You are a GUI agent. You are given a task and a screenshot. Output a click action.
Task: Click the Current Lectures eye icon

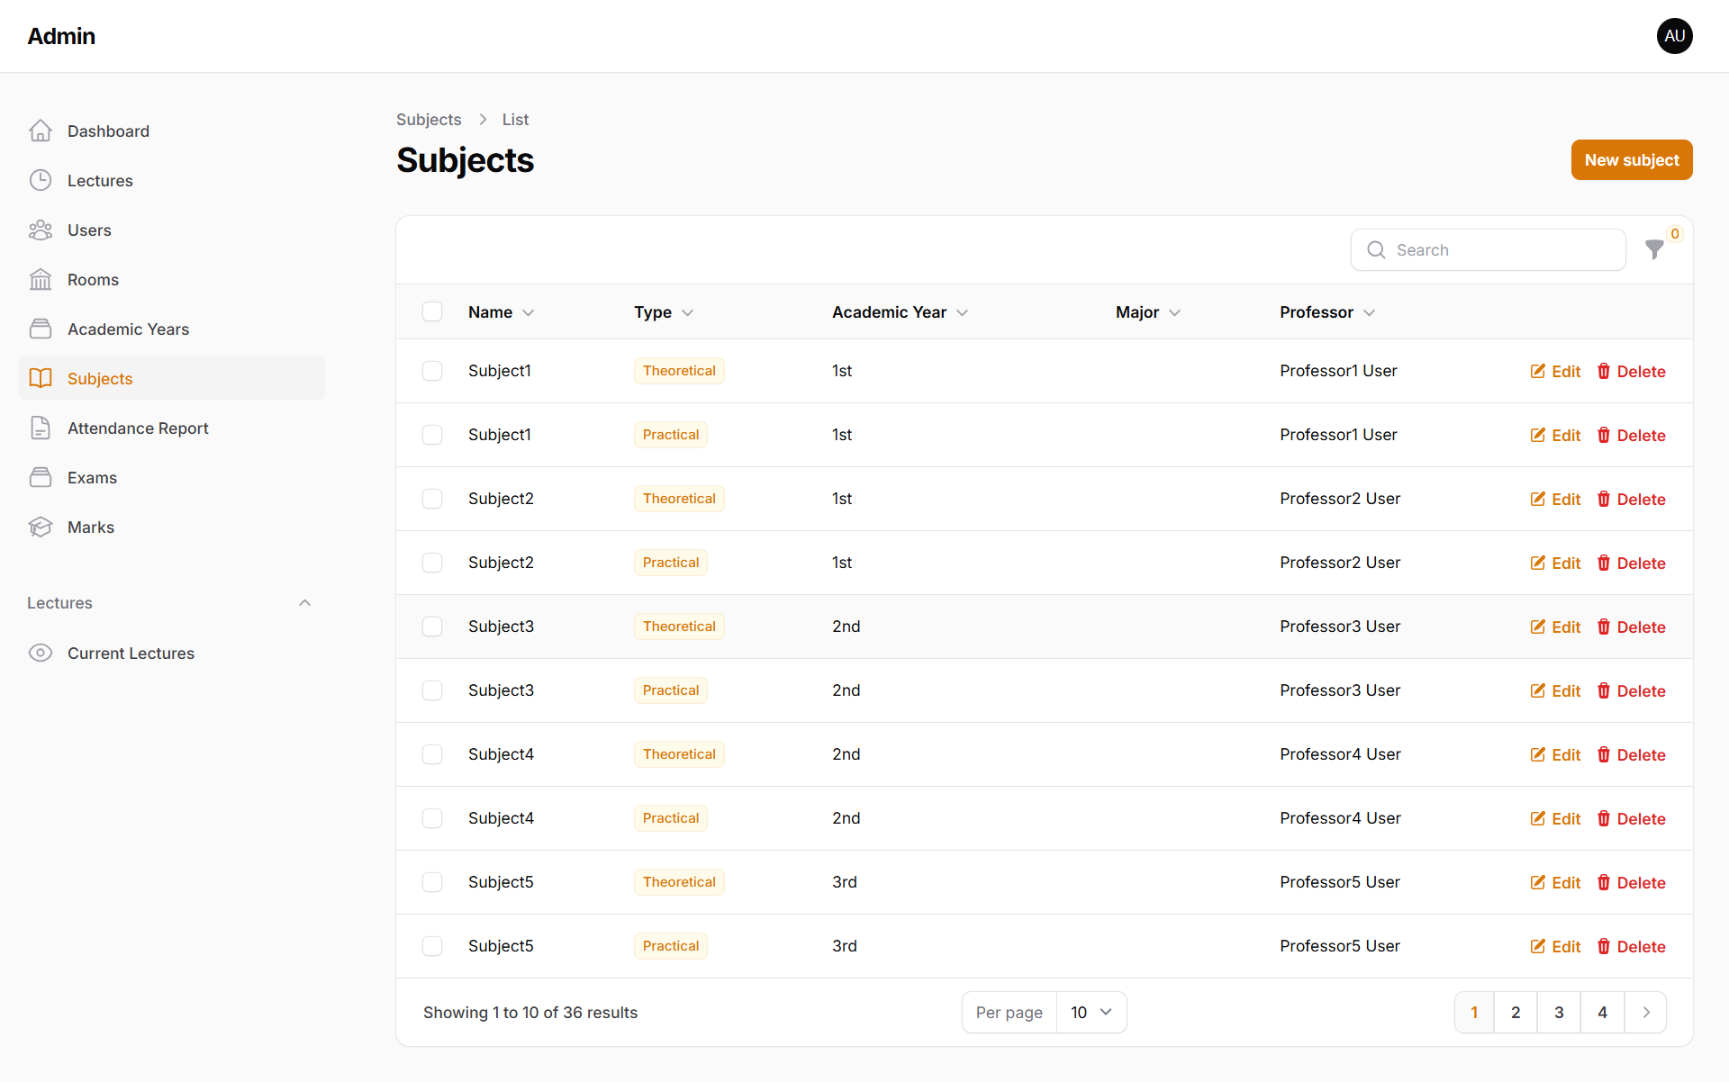pyautogui.click(x=41, y=654)
